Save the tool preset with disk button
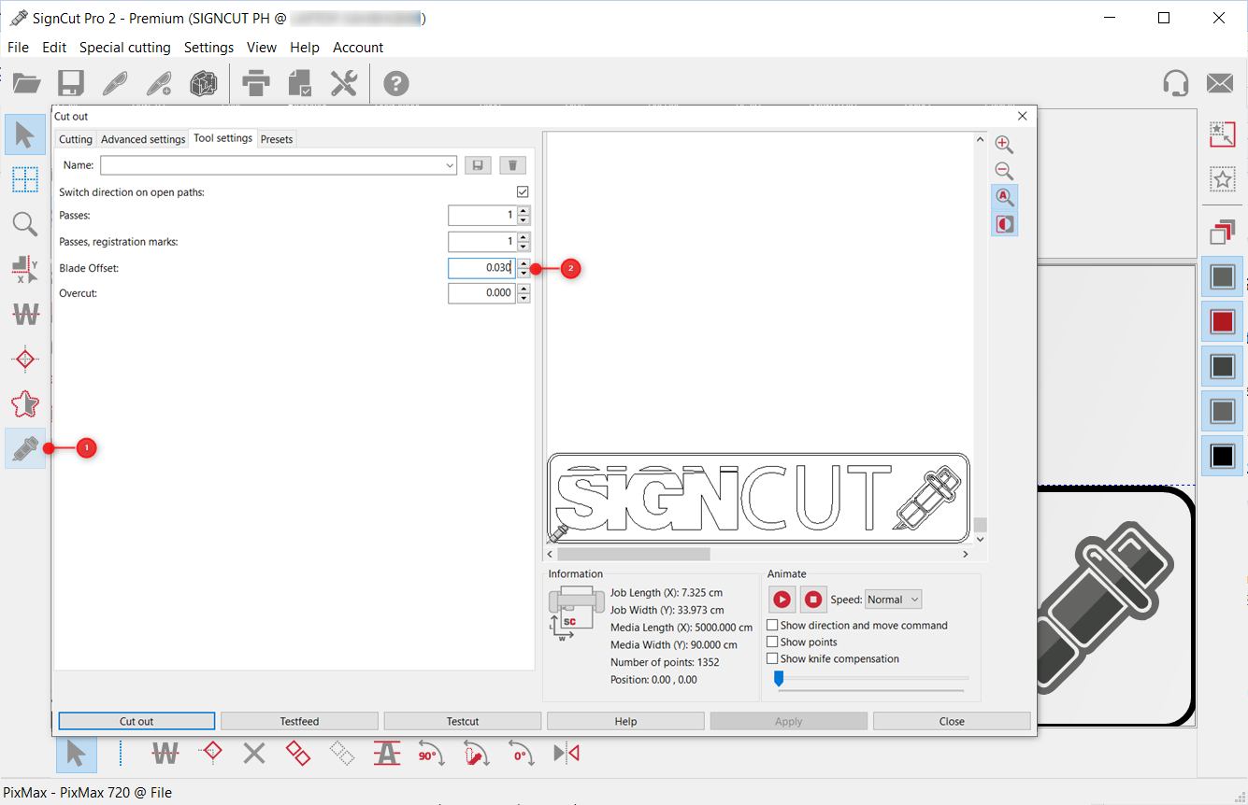 point(478,165)
